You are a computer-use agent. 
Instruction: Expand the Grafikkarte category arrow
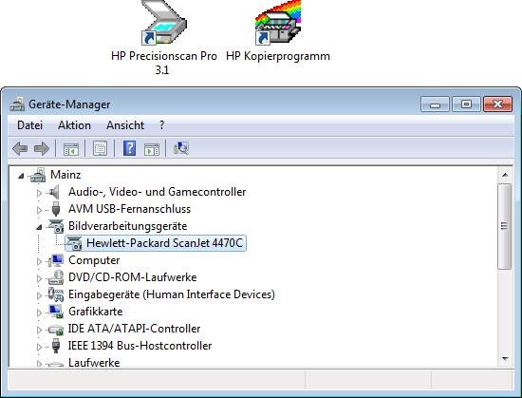(39, 313)
